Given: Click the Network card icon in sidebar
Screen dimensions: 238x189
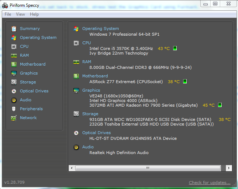Looking at the screenshot, I should 14,118.
